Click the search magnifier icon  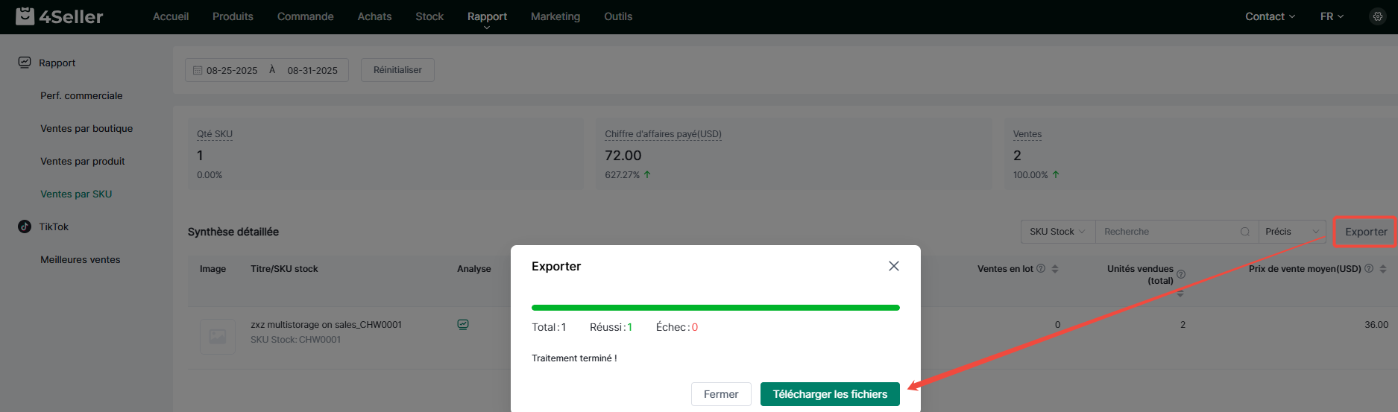[1244, 232]
